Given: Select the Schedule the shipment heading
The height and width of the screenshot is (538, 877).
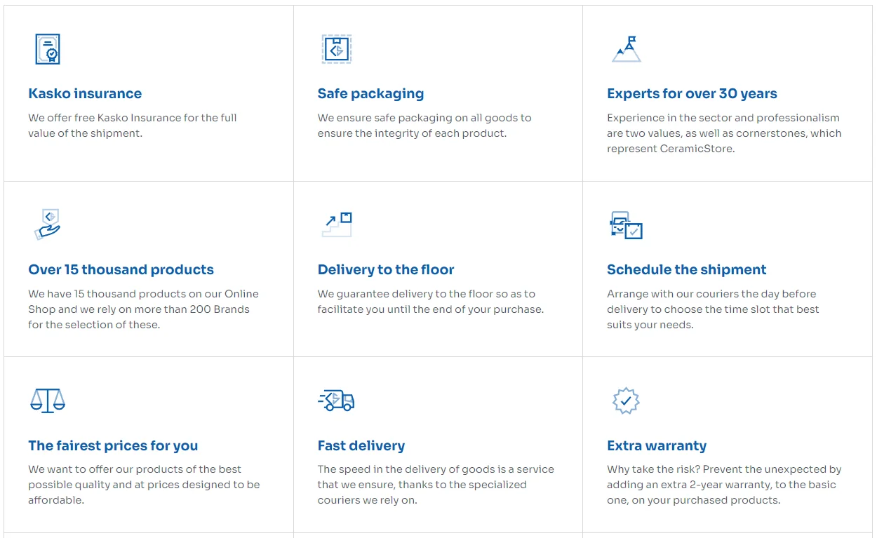Looking at the screenshot, I should tap(686, 270).
